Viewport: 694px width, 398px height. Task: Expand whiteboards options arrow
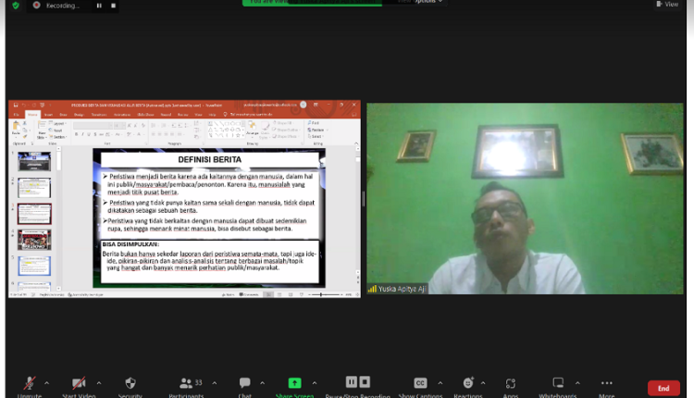click(577, 383)
